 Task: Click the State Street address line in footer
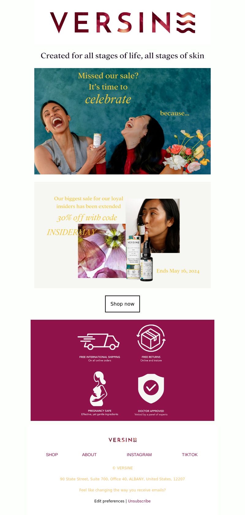click(123, 479)
